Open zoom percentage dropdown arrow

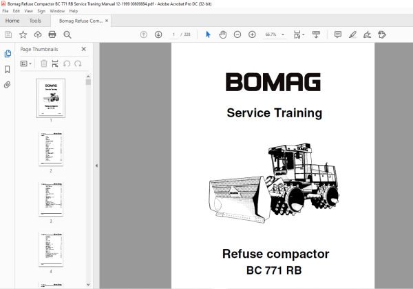[x=283, y=34]
